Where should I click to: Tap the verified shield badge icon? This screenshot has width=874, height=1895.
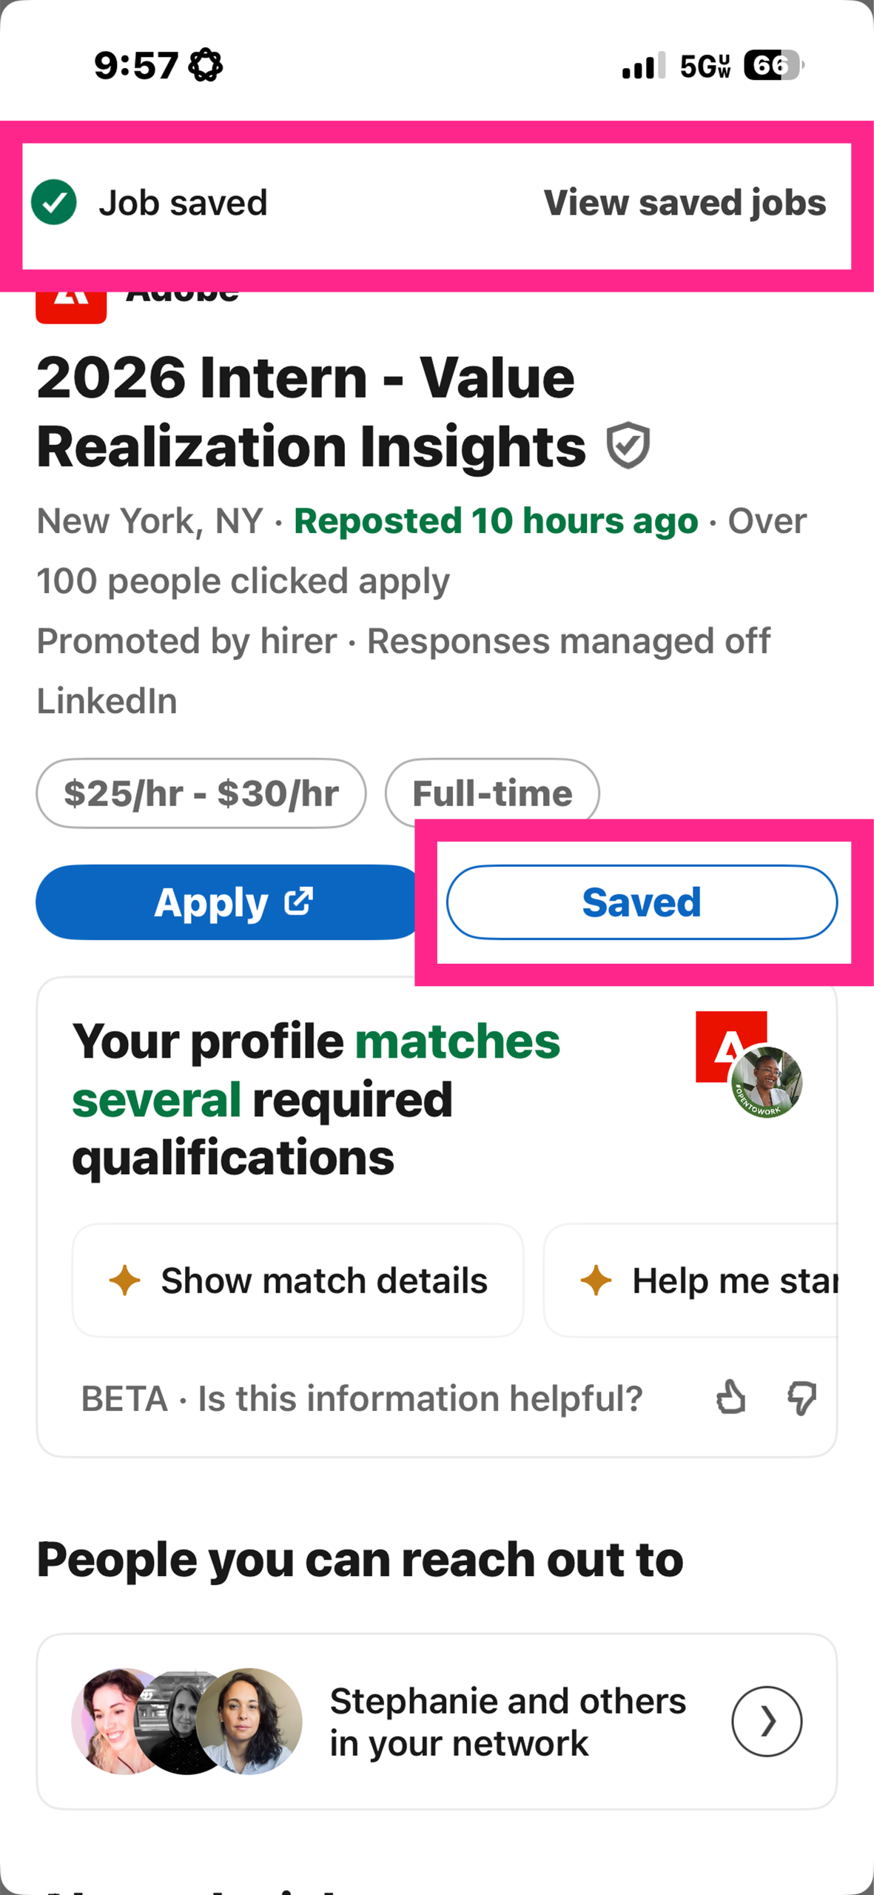pos(628,446)
